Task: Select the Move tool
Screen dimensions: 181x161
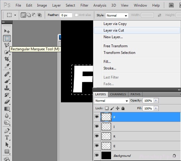Action: (7, 31)
